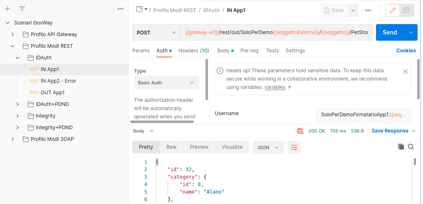Copy response with the copy icon
The image size is (423, 204).
click(x=401, y=147)
